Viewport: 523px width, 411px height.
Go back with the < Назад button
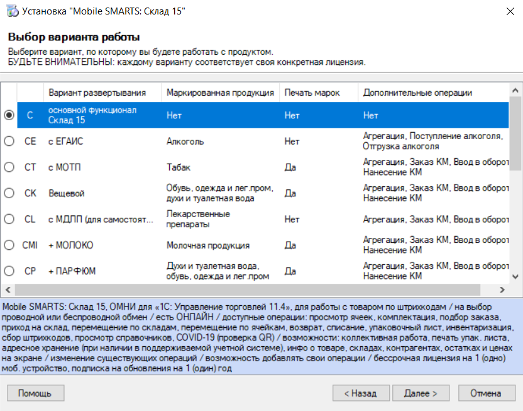pos(361,393)
